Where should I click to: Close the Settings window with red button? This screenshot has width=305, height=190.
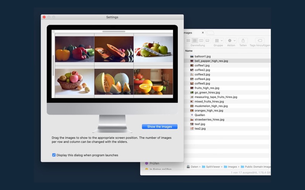(x=44, y=17)
